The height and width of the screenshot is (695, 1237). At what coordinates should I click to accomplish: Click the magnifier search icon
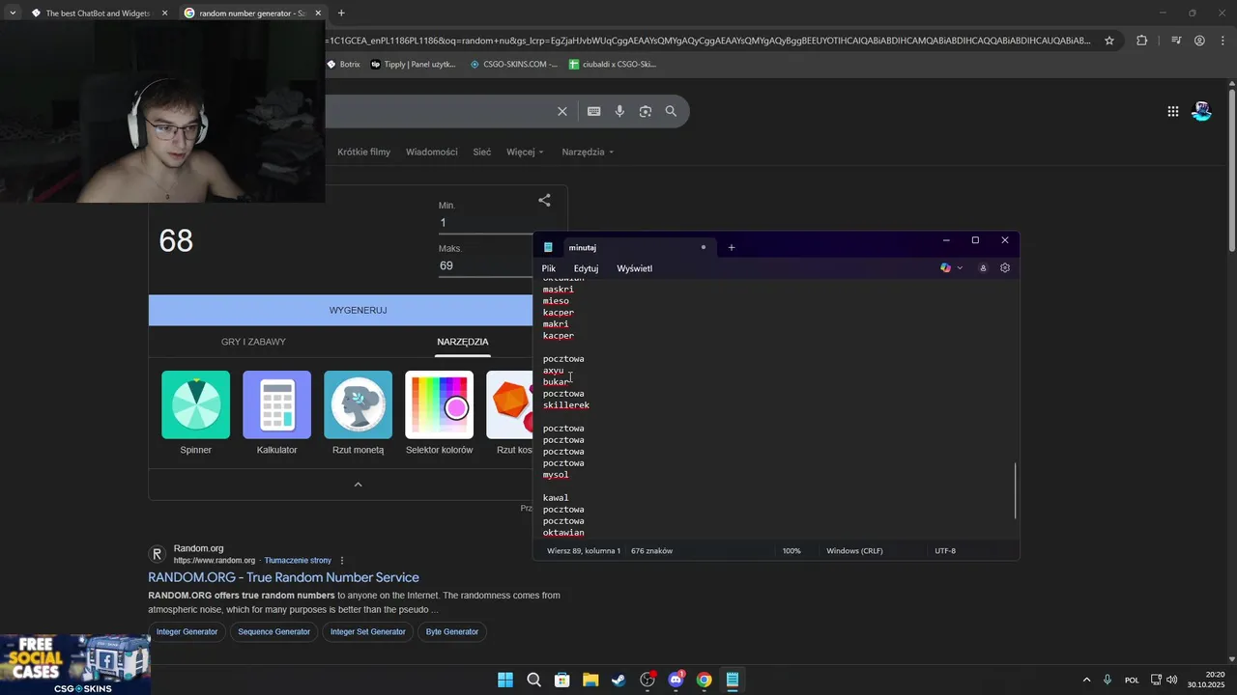coord(671,111)
